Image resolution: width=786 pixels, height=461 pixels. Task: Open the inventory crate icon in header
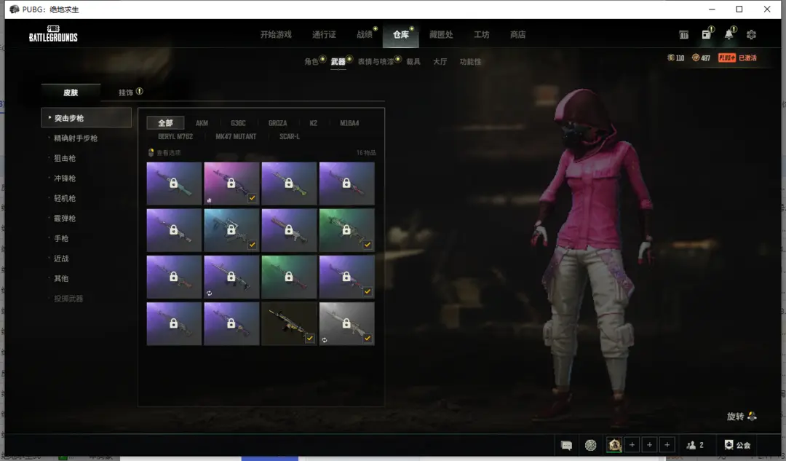point(683,35)
